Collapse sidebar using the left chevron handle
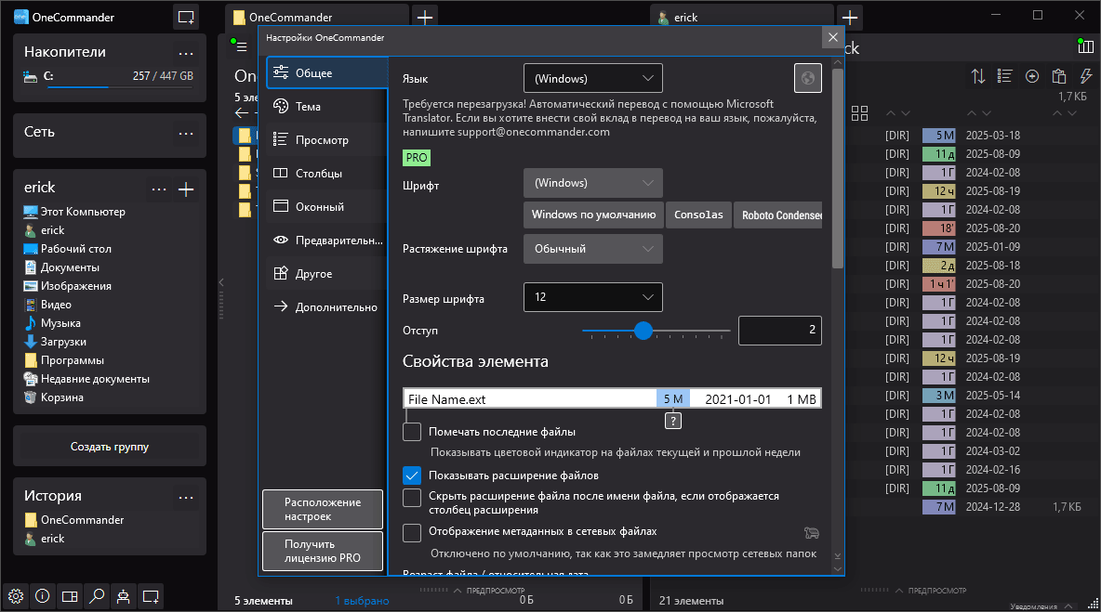This screenshot has height=612, width=1101. (x=221, y=282)
